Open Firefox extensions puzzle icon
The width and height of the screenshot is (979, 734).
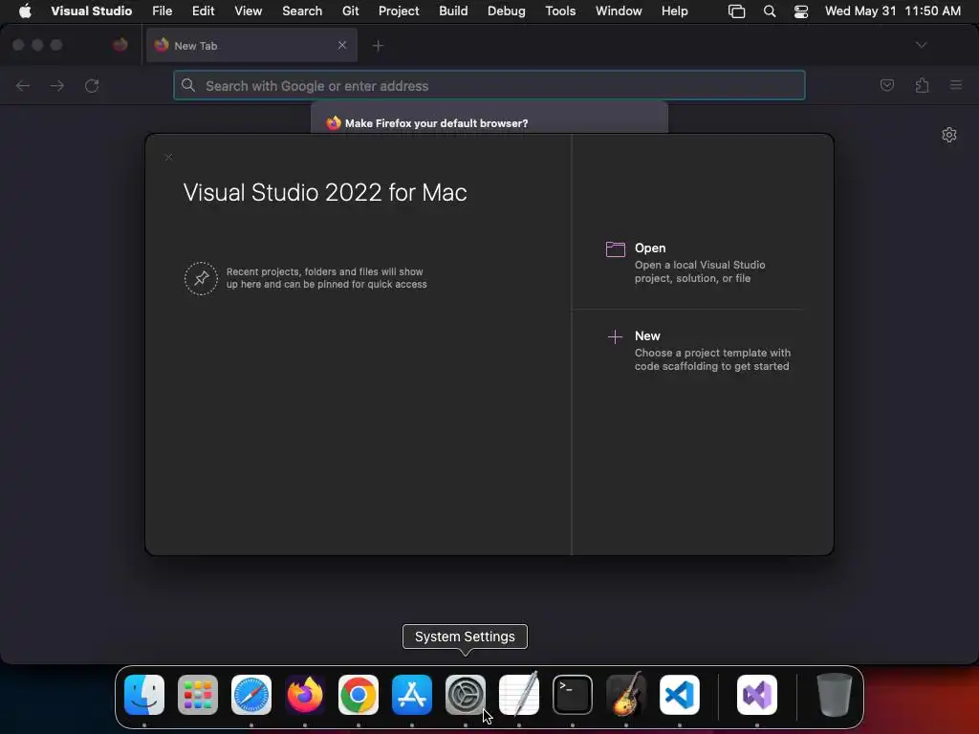(x=923, y=85)
